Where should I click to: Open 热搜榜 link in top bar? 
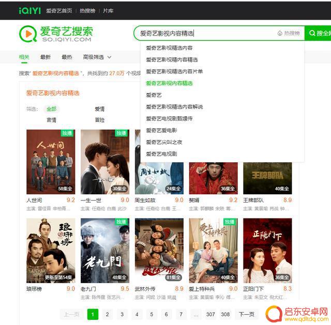[87, 11]
